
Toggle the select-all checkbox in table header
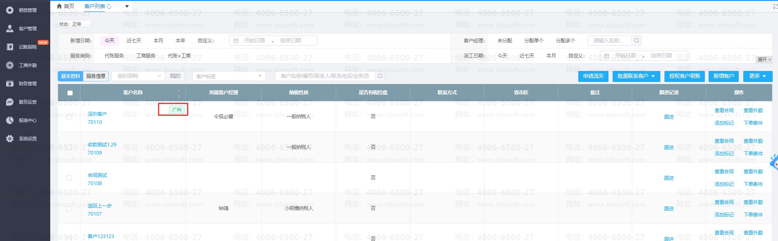(70, 93)
